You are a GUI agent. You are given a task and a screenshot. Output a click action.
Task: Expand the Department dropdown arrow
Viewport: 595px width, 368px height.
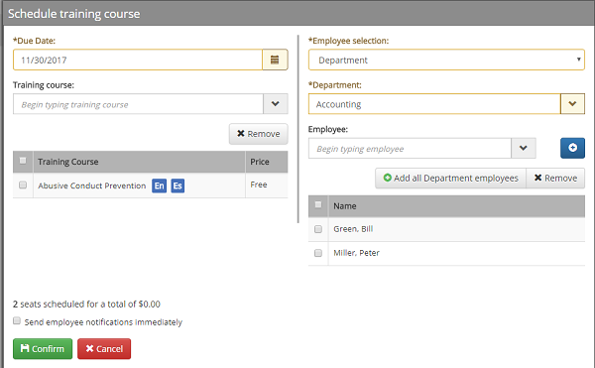coord(572,103)
